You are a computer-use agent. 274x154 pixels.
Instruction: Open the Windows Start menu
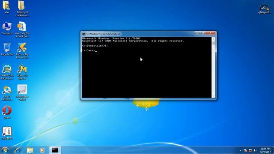pyautogui.click(x=5, y=150)
